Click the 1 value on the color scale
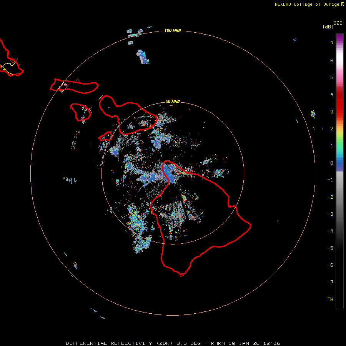Screen dimensions: 346x346 point(332,146)
